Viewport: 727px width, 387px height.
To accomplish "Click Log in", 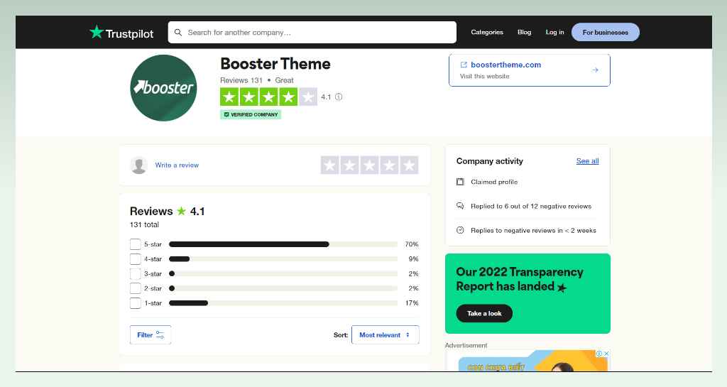I will 554,32.
